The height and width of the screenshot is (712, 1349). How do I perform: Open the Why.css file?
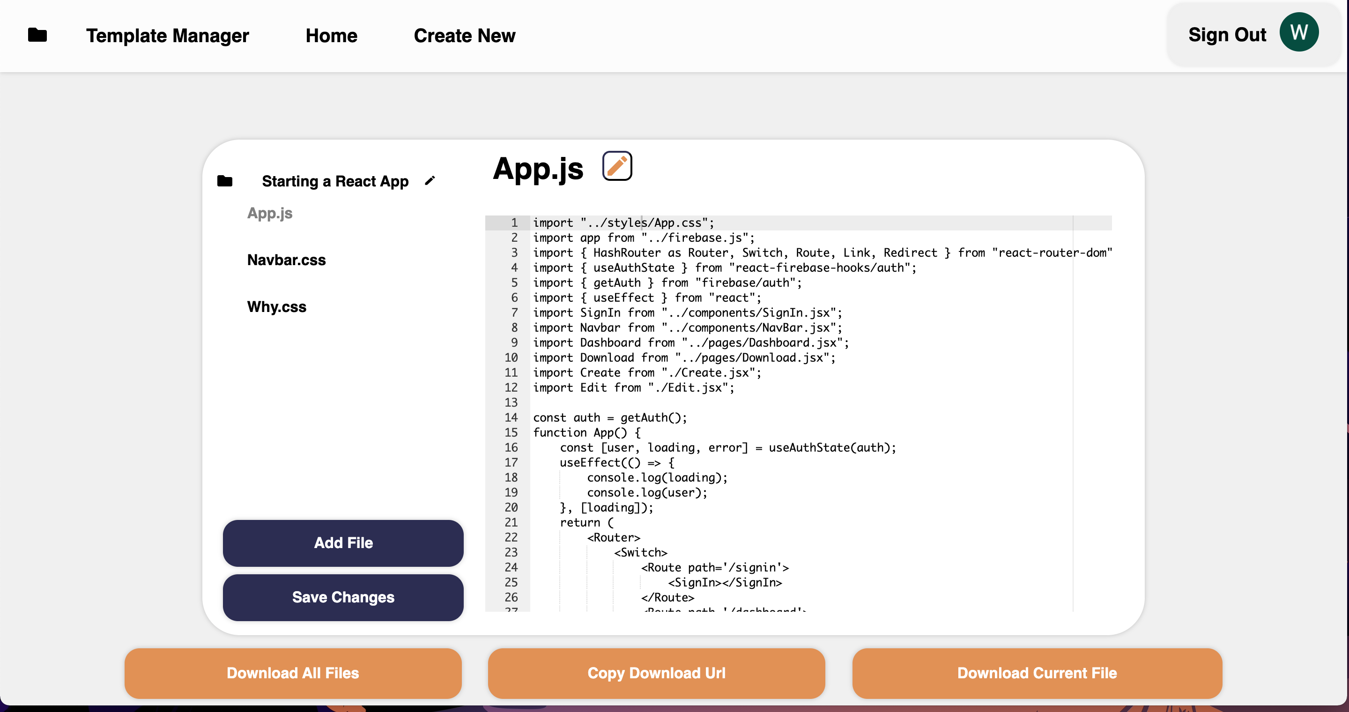[276, 306]
